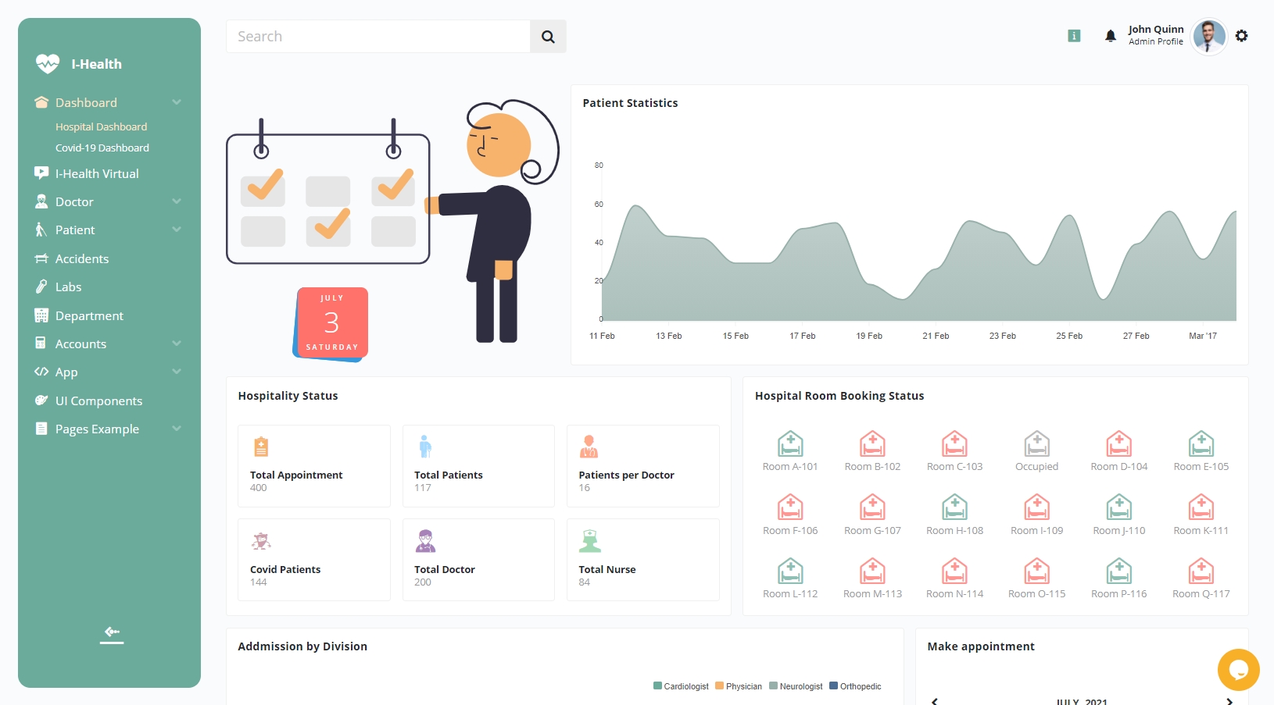Click 'Total Appointment' count 400
This screenshot has height=705, width=1274.
tap(259, 488)
